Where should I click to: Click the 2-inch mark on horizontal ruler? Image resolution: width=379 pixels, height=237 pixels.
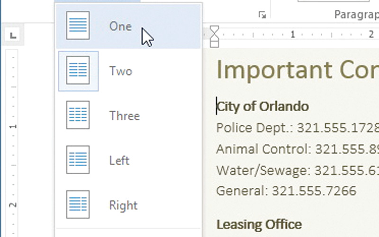click(371, 35)
